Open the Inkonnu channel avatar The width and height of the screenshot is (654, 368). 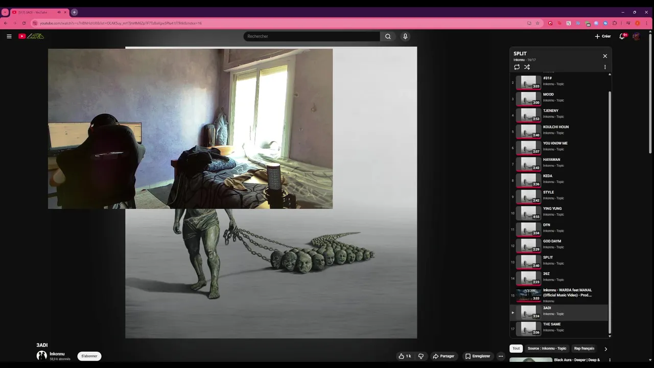(x=41, y=356)
